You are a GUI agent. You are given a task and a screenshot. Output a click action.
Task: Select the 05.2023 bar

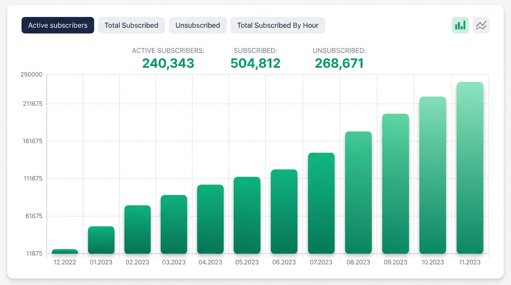[247, 215]
